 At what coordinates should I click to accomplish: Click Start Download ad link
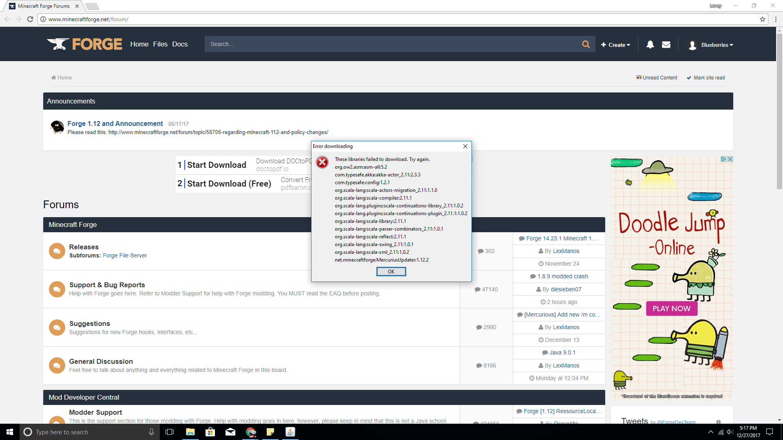point(217,165)
